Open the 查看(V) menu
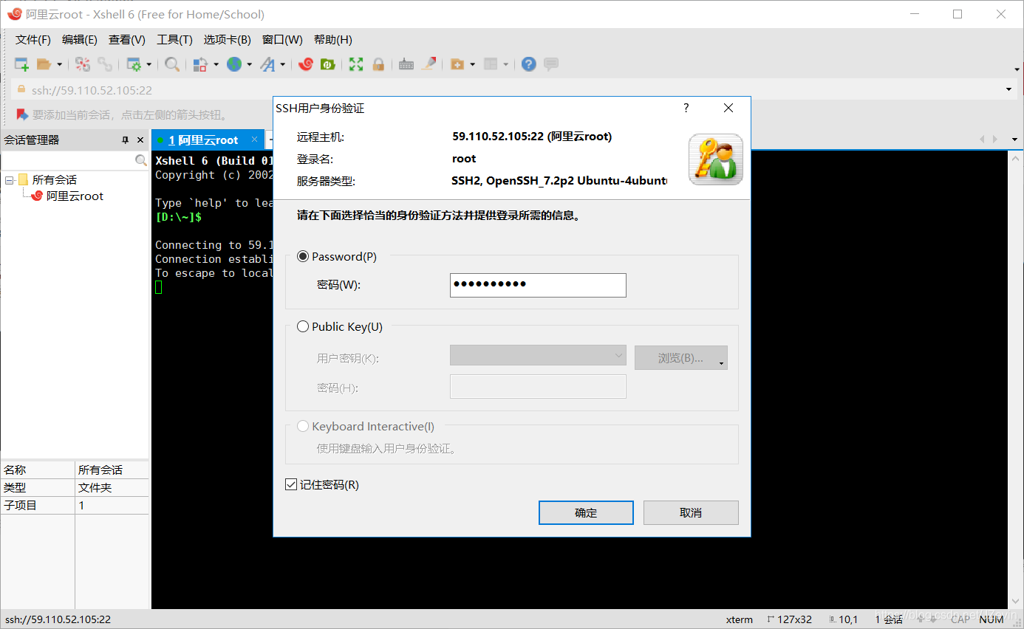Viewport: 1024px width, 629px height. tap(126, 40)
